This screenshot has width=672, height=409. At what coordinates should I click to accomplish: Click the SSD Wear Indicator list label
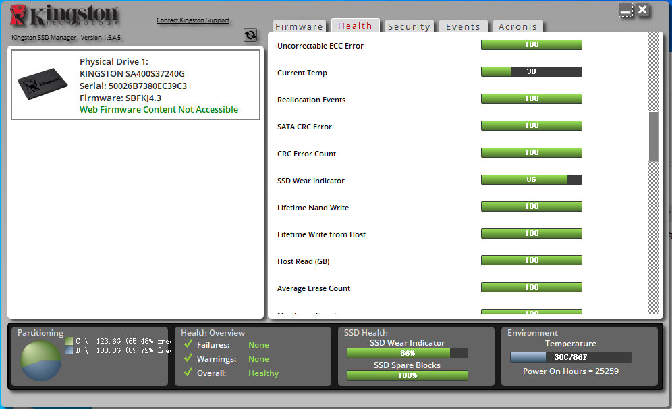click(311, 181)
